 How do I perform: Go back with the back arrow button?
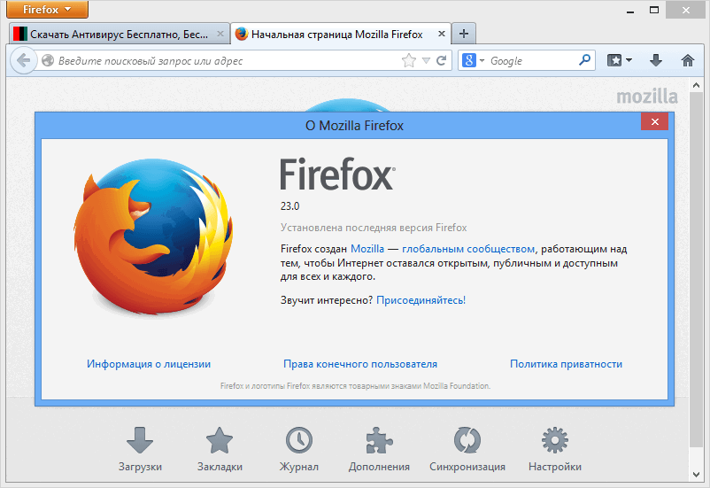pos(23,60)
